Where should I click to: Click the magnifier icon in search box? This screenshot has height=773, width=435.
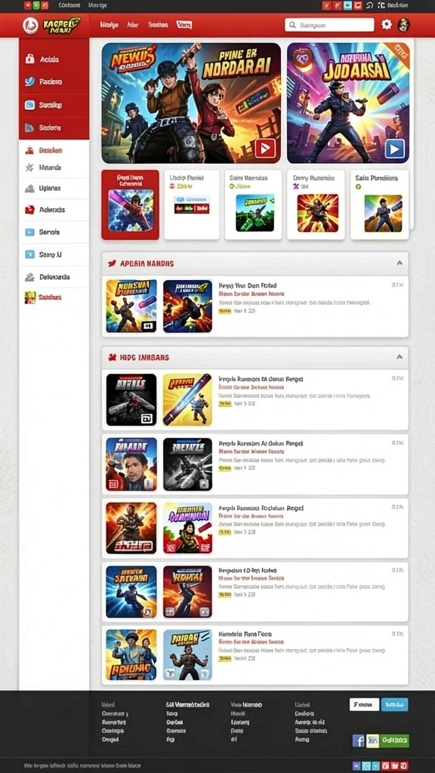(x=292, y=25)
